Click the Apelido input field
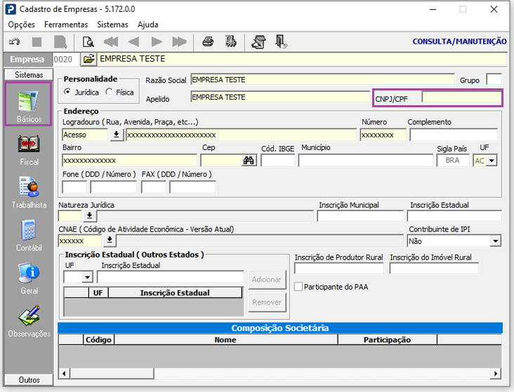This screenshot has height=392, width=514. click(x=280, y=97)
